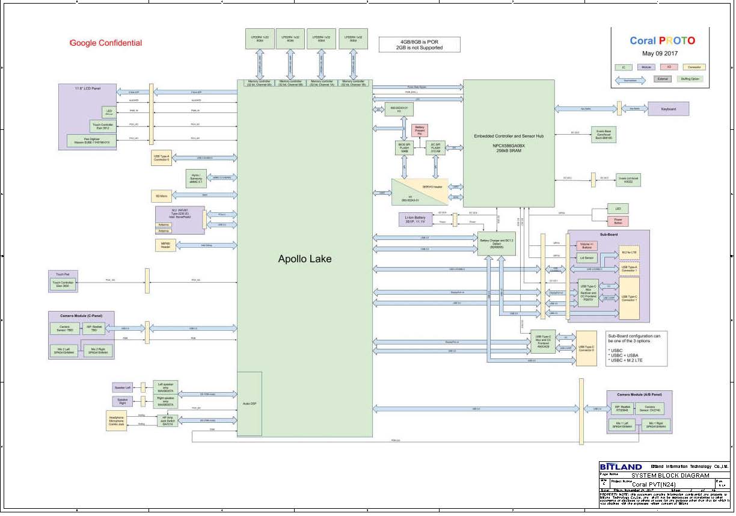
Task: Select the USB Type-A Connector 1 block
Action: (630, 268)
